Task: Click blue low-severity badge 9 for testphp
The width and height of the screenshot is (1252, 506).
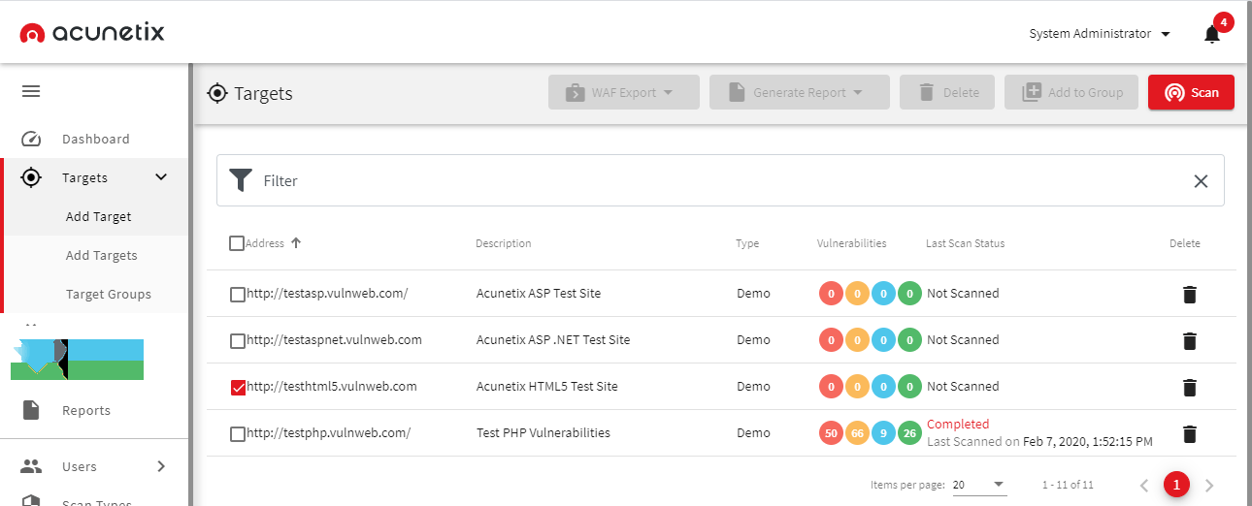Action: pos(883,433)
